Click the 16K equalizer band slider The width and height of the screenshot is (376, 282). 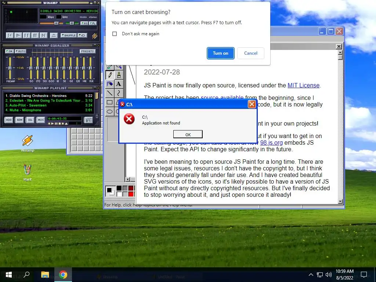pos(90,68)
